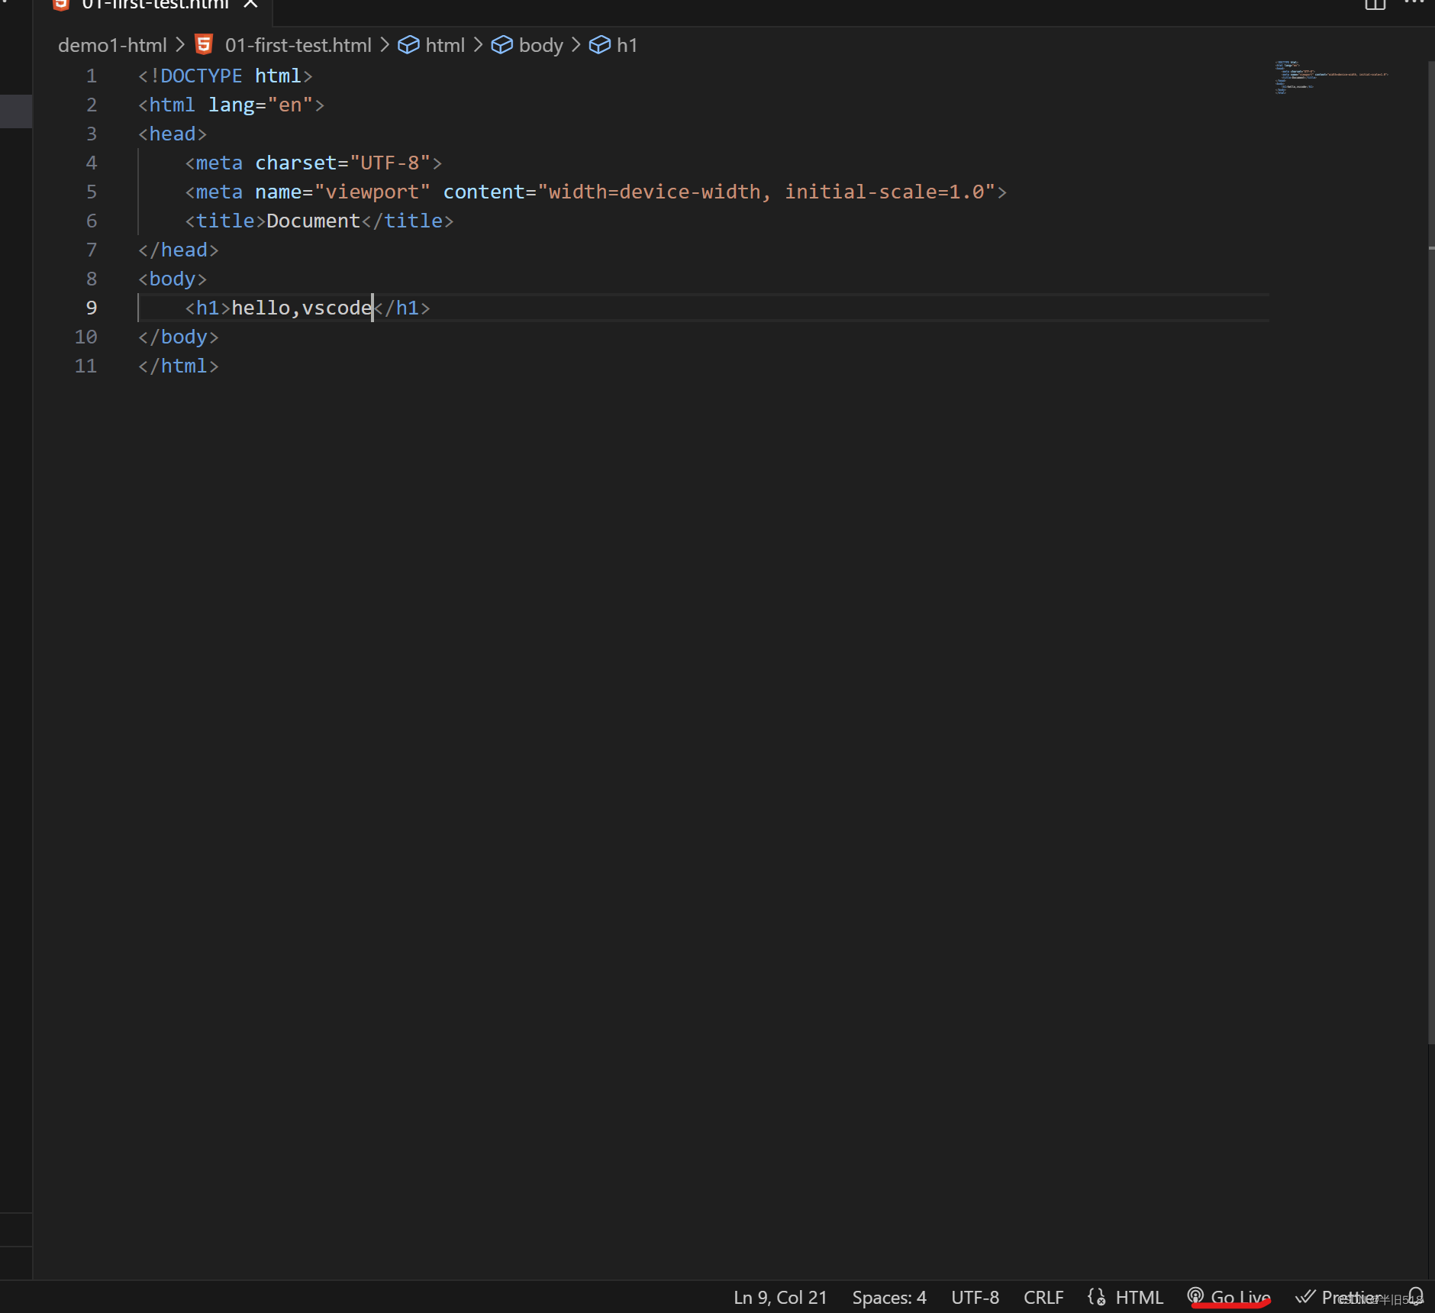This screenshot has width=1435, height=1313.
Task: Change file encoding via UTF-8 status item
Action: (x=975, y=1297)
